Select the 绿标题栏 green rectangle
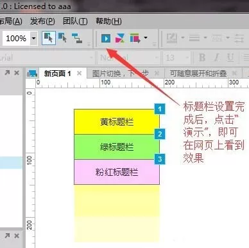Viewport: 249px width, 248px height. (x=117, y=147)
